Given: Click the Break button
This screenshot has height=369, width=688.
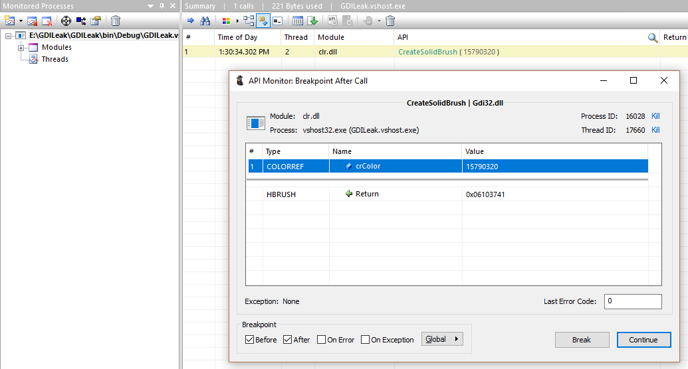Looking at the screenshot, I should click(x=582, y=340).
